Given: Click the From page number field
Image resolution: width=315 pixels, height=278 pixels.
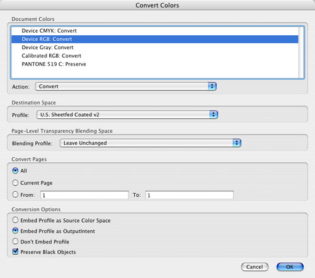Looking at the screenshot, I should (x=84, y=195).
